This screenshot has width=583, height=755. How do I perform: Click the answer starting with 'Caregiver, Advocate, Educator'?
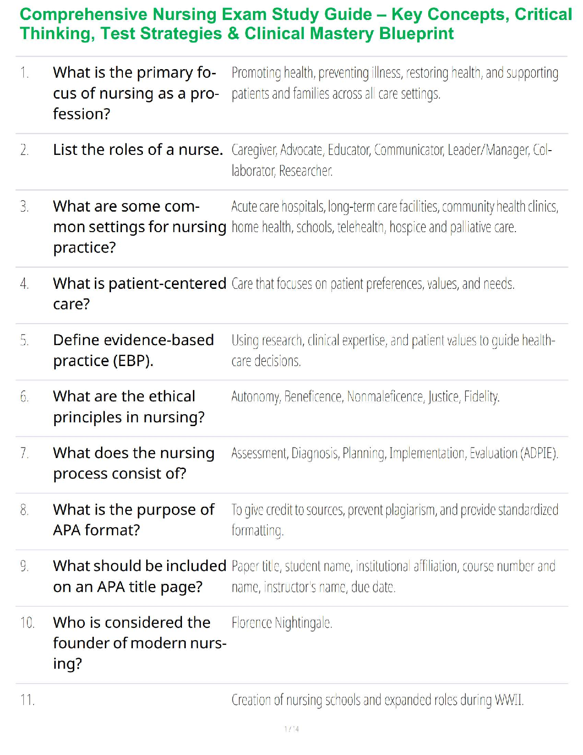pyautogui.click(x=391, y=160)
